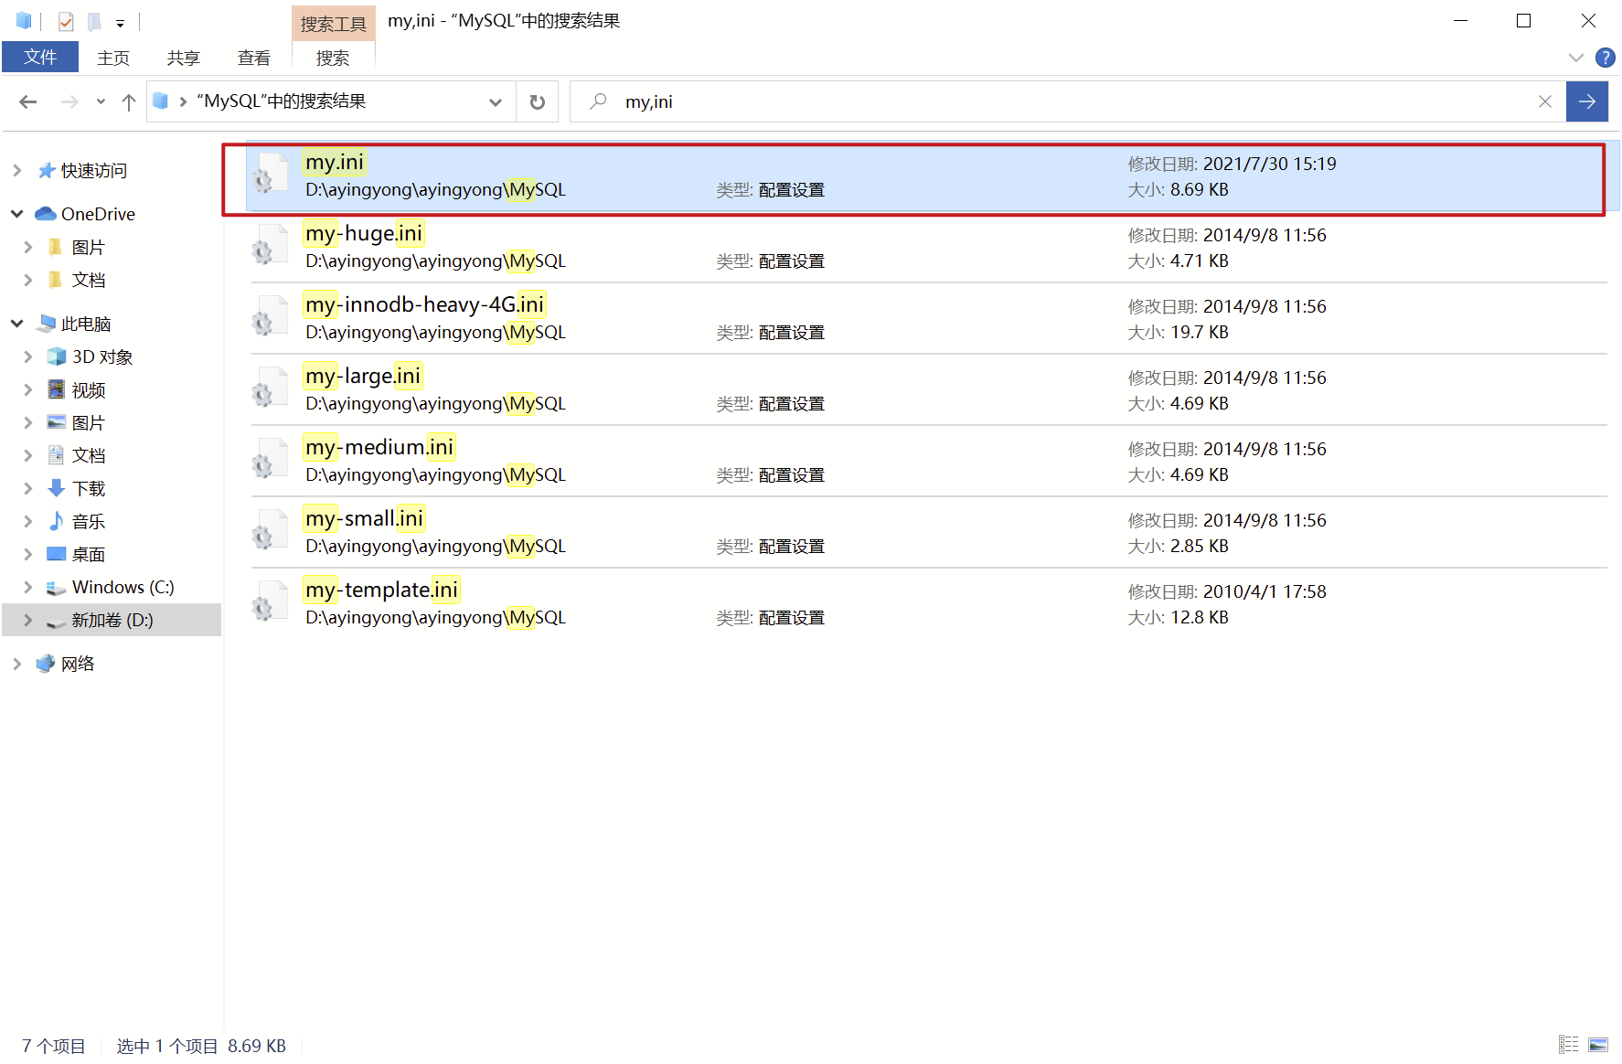Click the modified date 2010/4/1 17:58
This screenshot has height=1064, width=1622.
point(1265,591)
